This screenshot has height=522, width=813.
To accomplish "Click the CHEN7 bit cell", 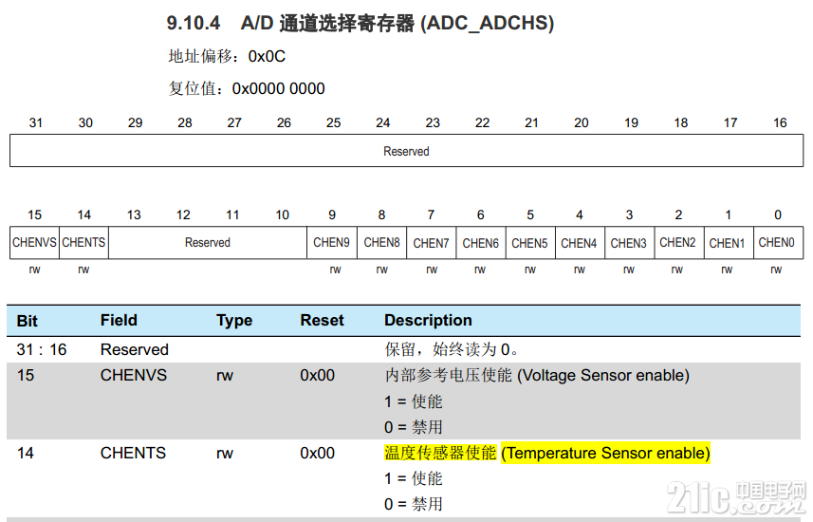I will (x=432, y=242).
